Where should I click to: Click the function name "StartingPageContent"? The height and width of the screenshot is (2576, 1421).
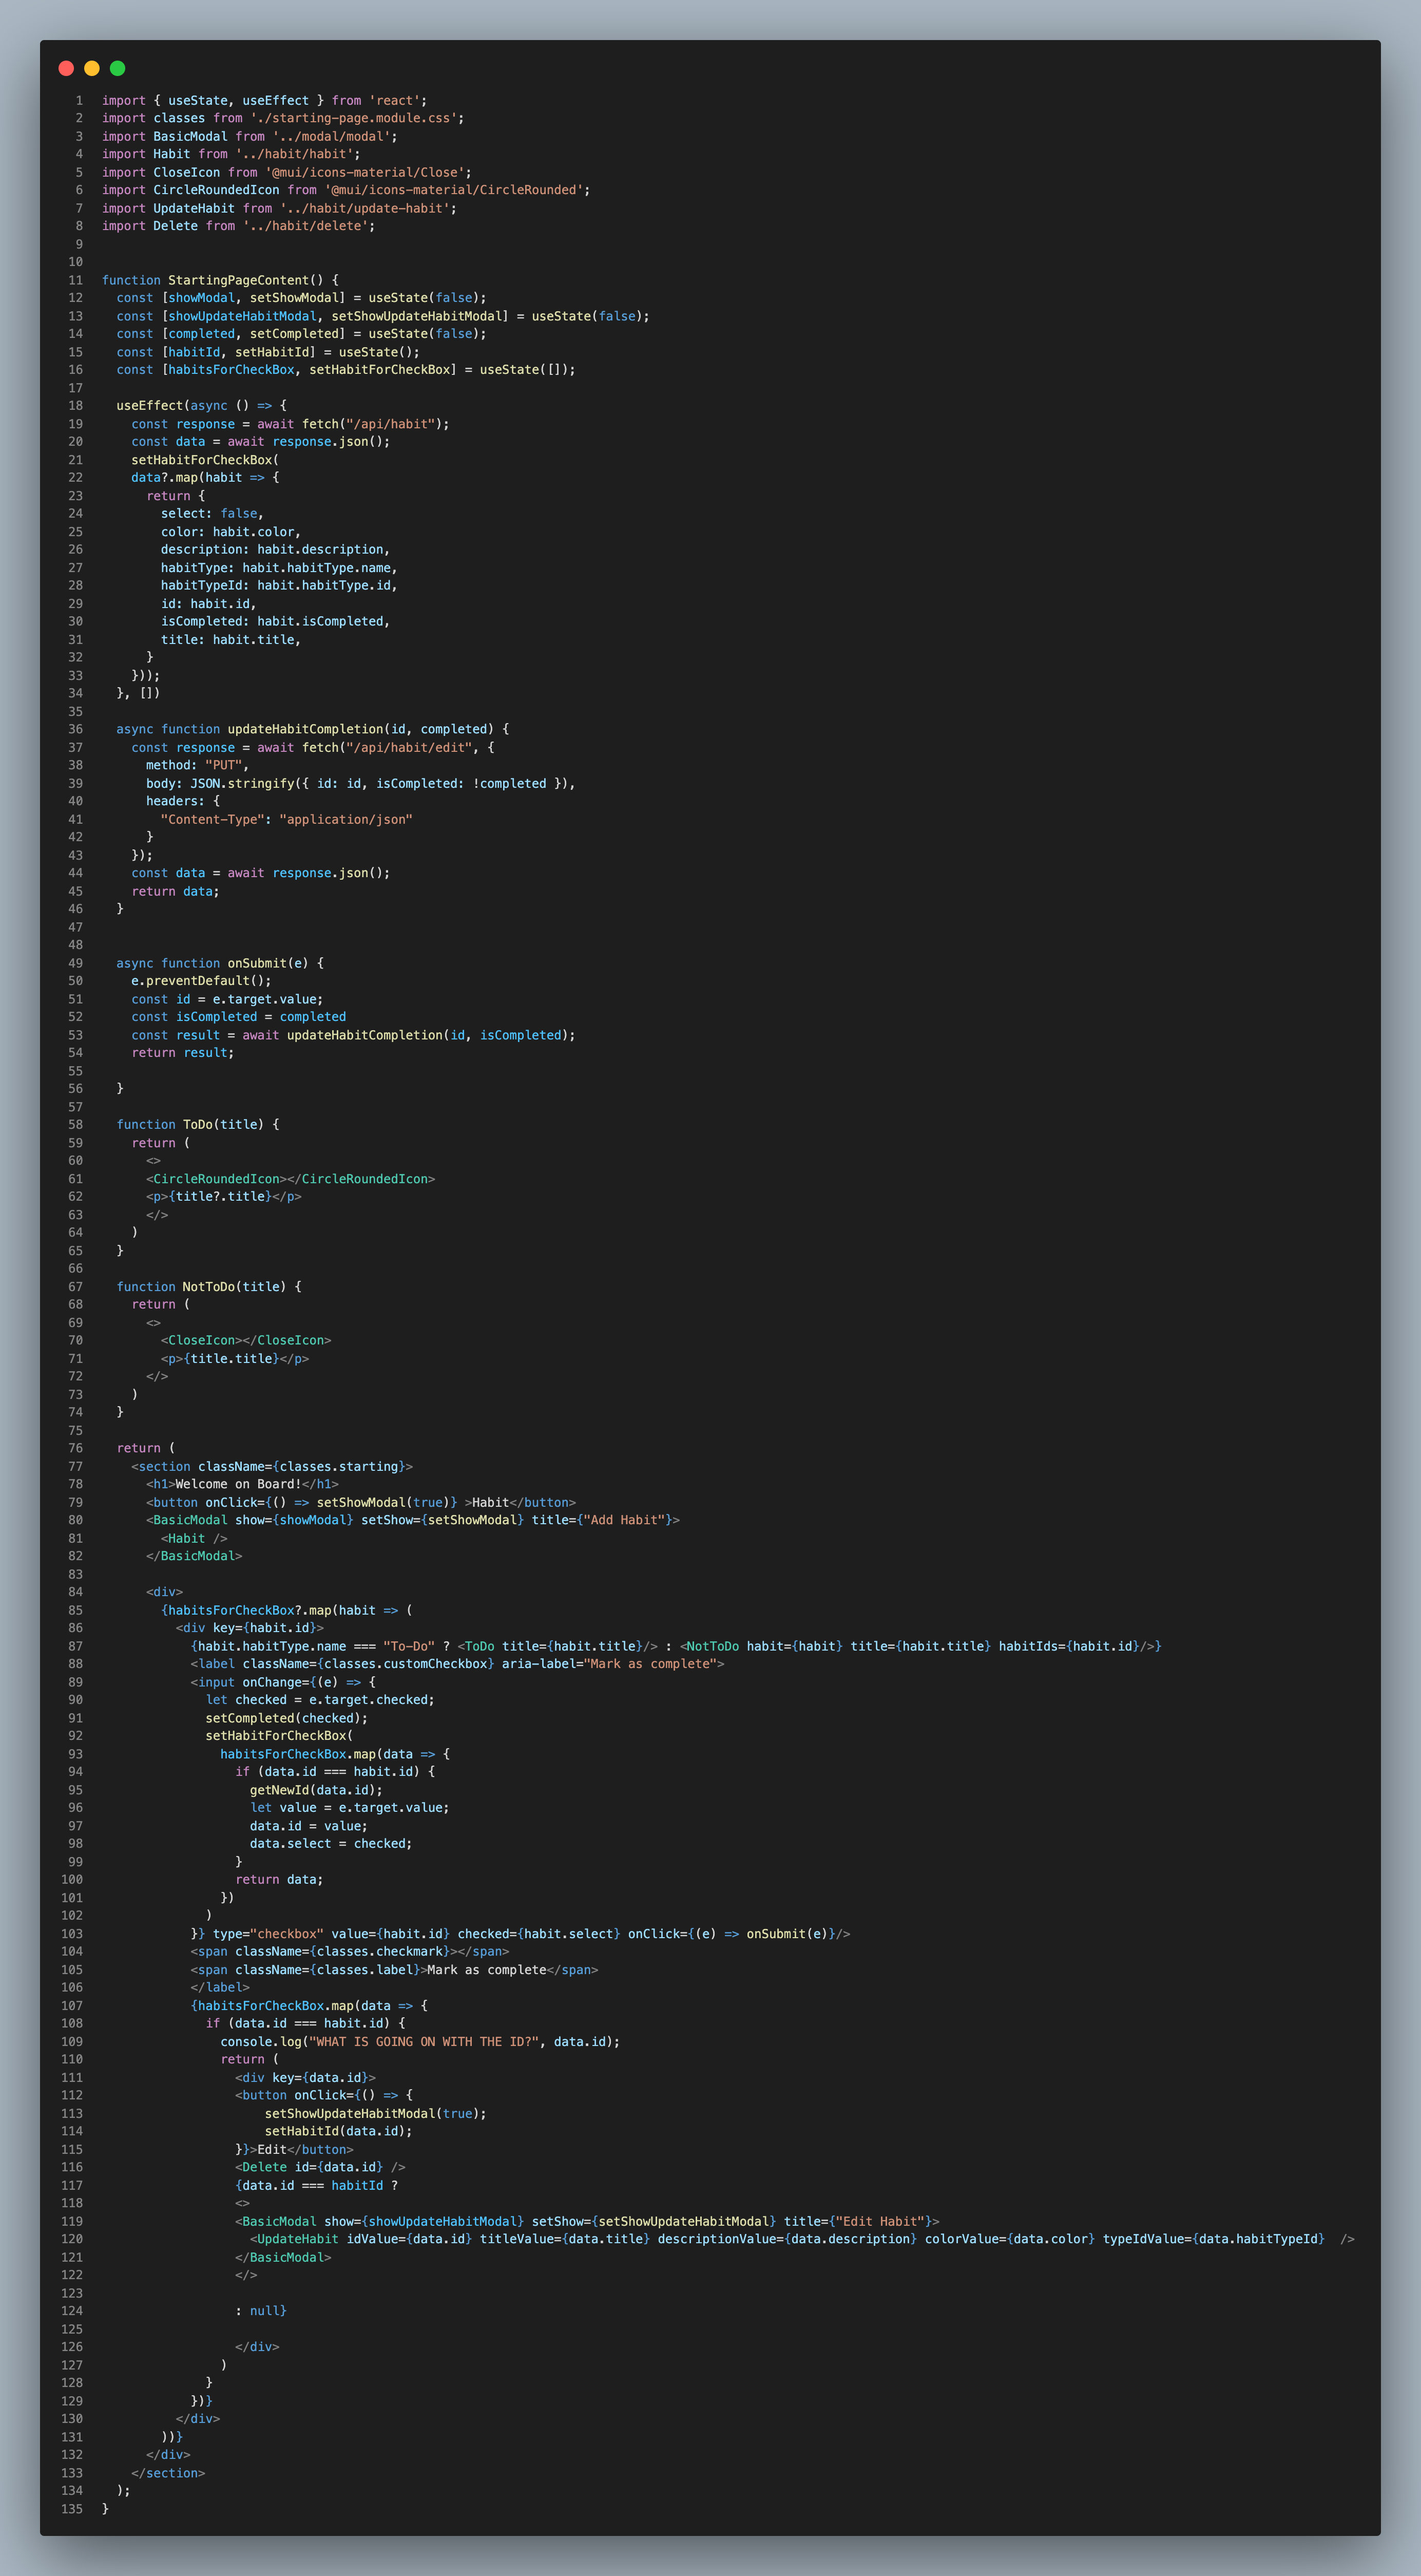[238, 281]
